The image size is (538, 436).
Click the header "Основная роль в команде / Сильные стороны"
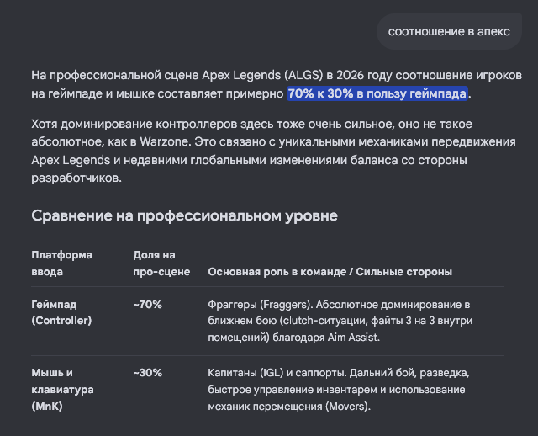coord(330,272)
